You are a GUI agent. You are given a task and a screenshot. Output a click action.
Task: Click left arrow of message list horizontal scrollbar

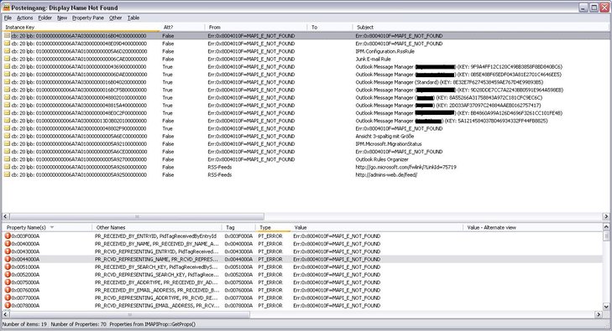pos(6,216)
